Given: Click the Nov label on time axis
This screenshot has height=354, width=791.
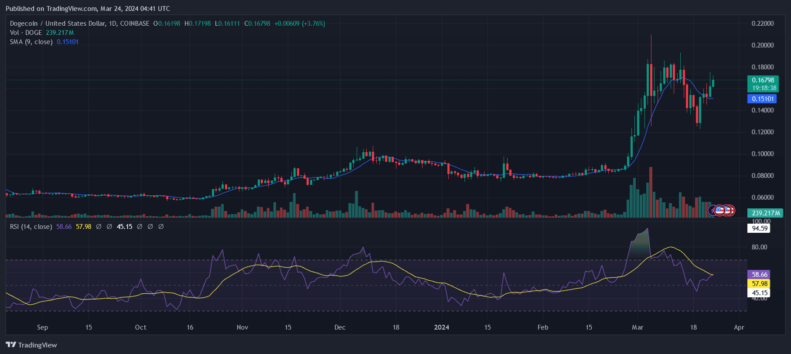Looking at the screenshot, I should 242,327.
